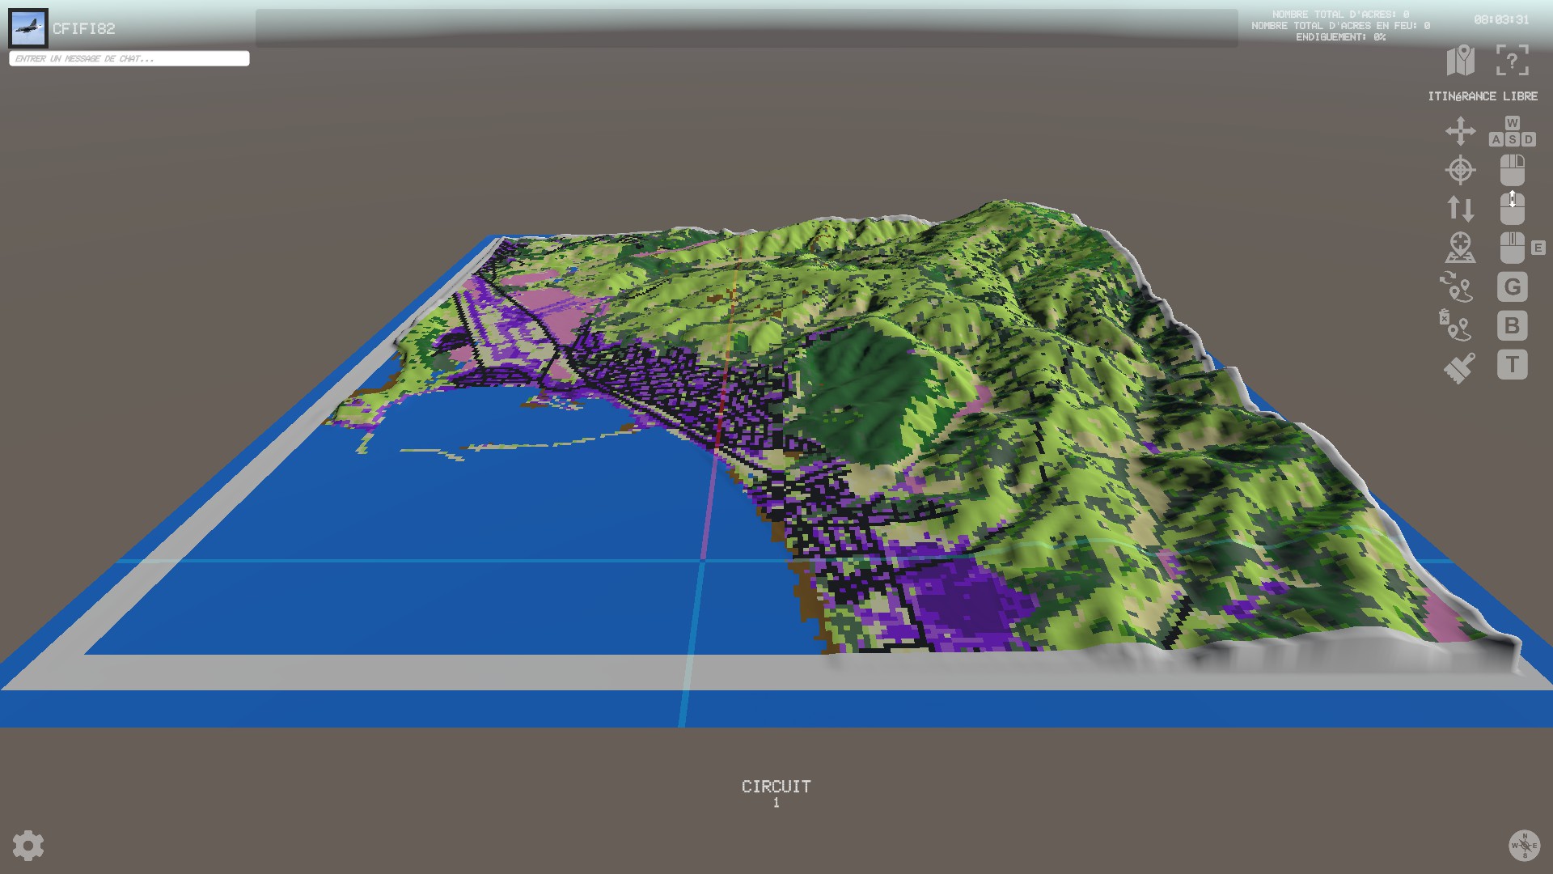Select the four-arrow move camera icon
Image resolution: width=1553 pixels, height=874 pixels.
point(1460,131)
